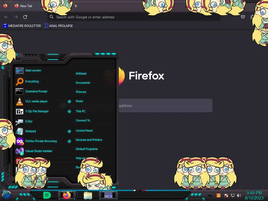The image size is (268, 201).
Task: Open green notes app in taskbar
Action: click(47, 195)
